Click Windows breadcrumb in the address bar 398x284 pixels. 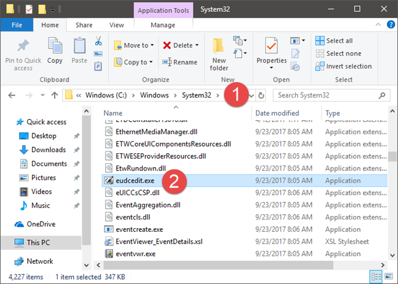[x=154, y=95]
